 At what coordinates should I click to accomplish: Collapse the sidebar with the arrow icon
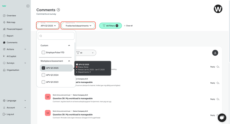(28, 6)
